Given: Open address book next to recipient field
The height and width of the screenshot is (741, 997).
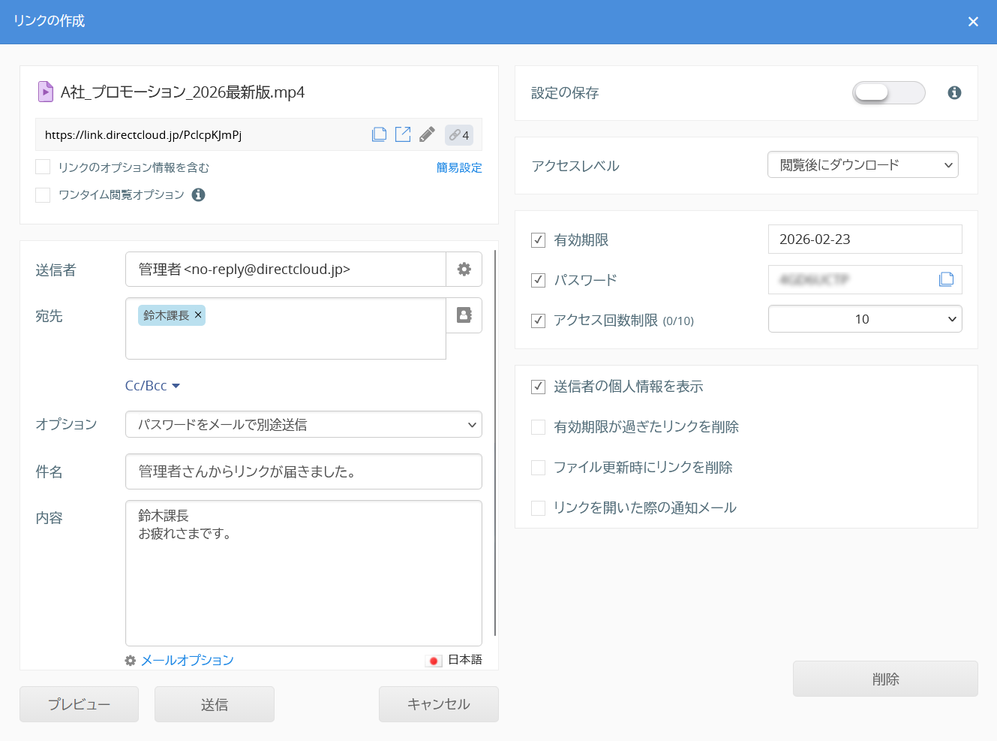Looking at the screenshot, I should [x=464, y=315].
